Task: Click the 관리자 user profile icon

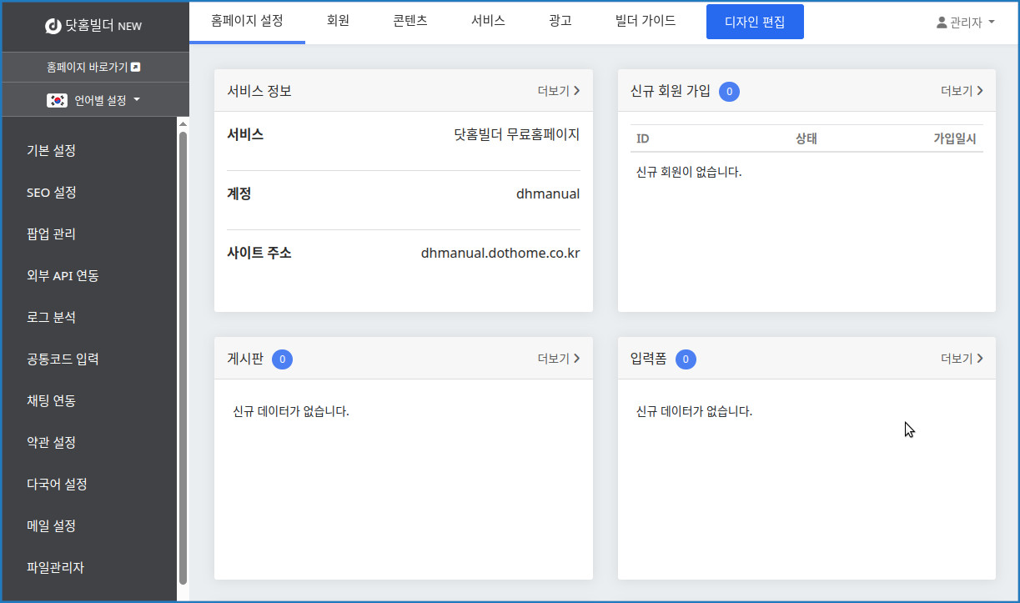Action: 942,23
